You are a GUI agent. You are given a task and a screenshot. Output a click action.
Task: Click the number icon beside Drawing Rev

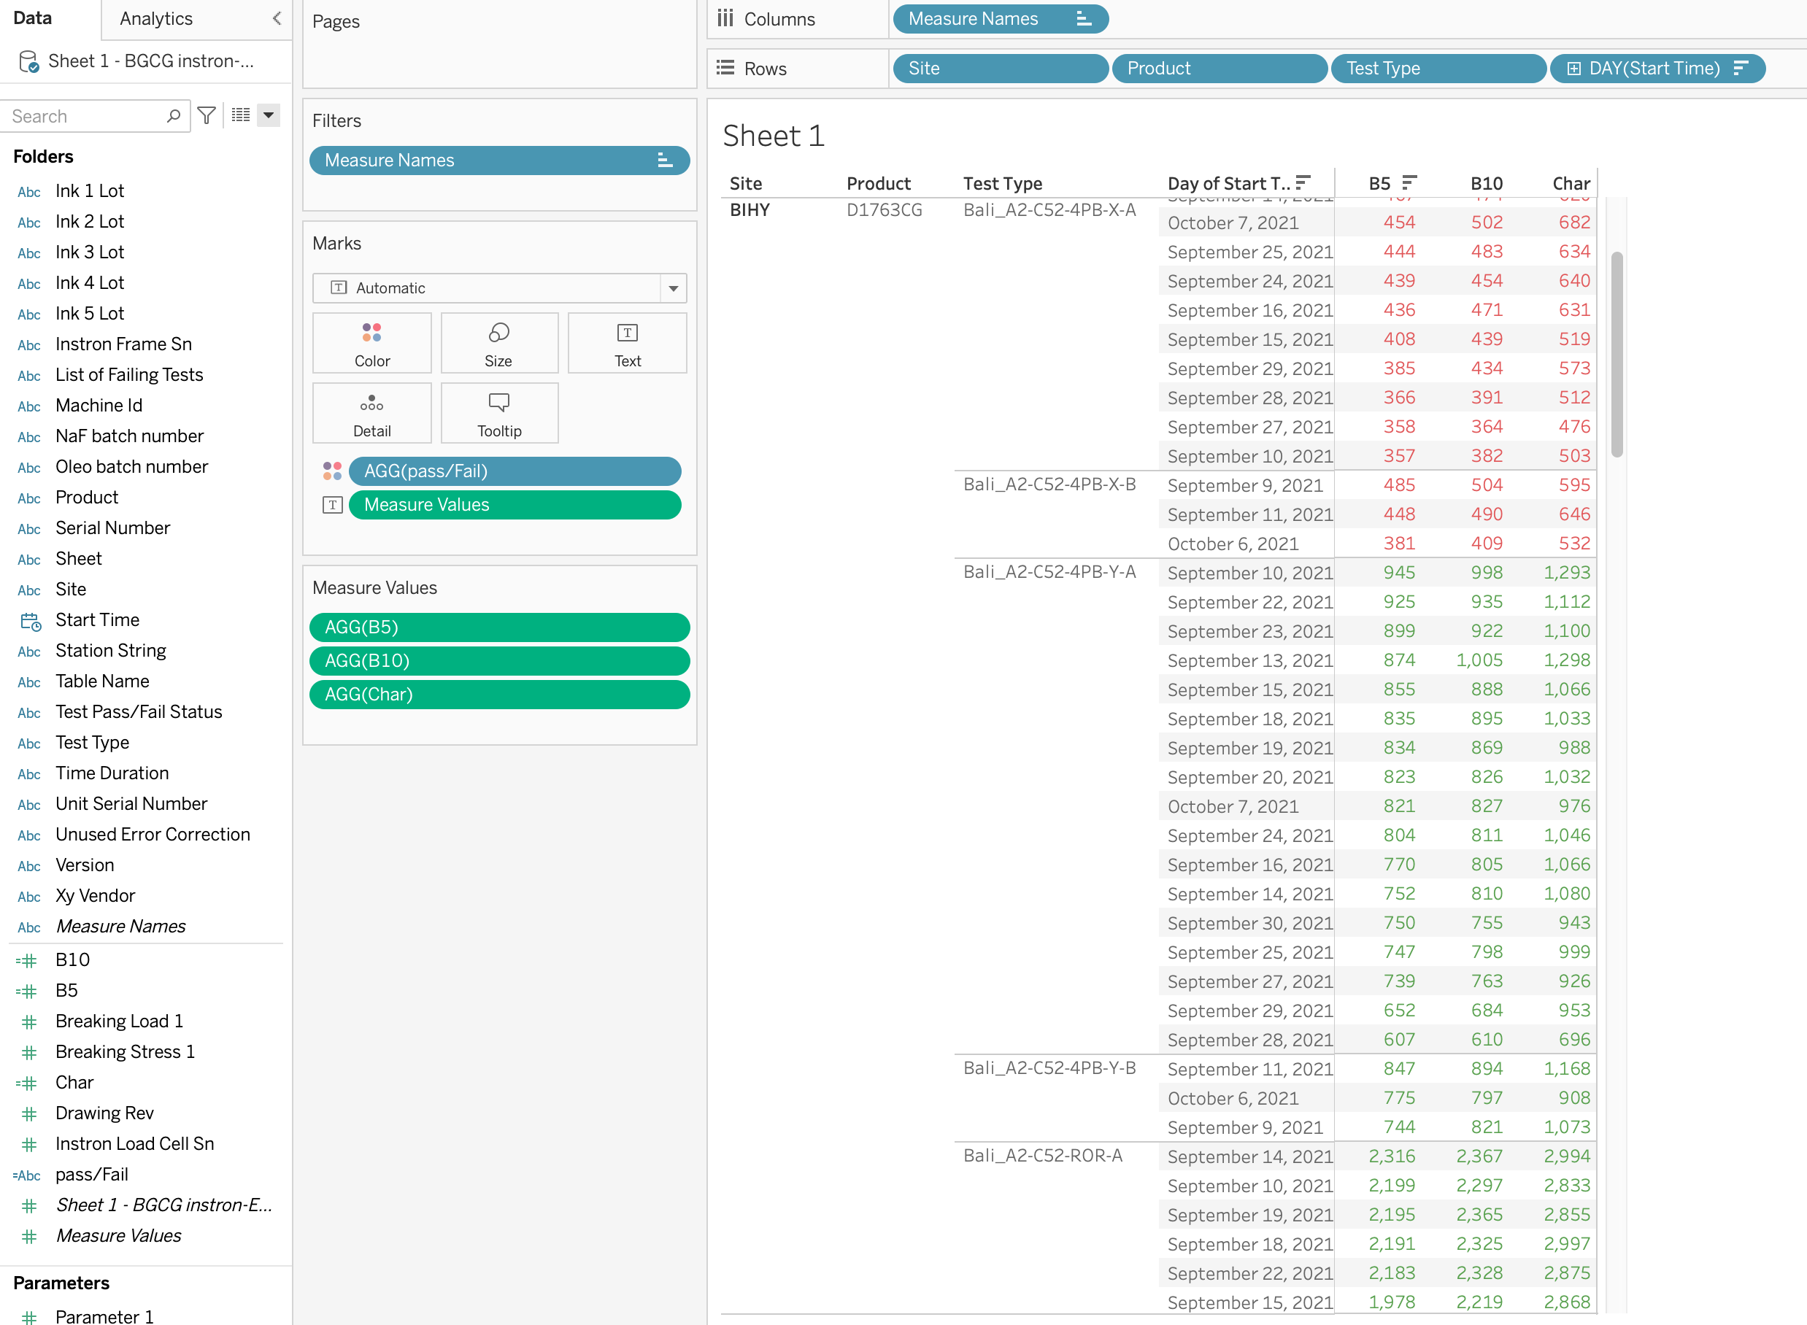coord(30,1114)
